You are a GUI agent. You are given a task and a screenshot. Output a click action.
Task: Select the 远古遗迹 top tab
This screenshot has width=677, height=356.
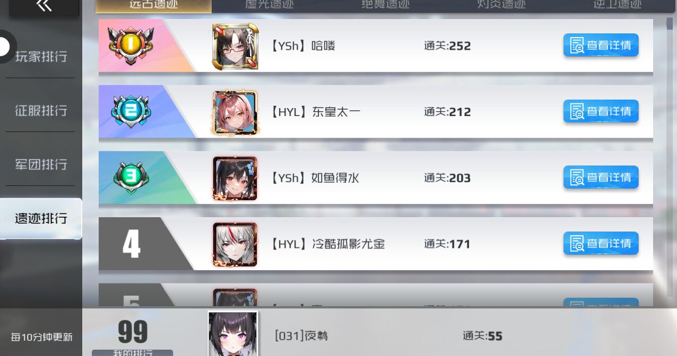(x=153, y=5)
